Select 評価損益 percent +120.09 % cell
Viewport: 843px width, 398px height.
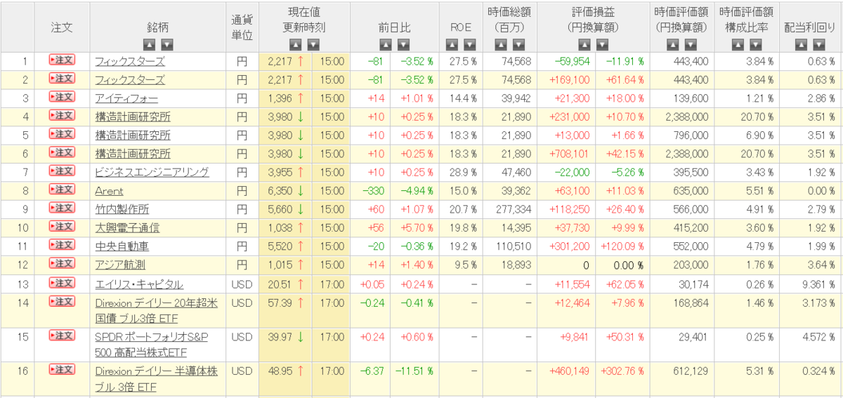tap(623, 246)
